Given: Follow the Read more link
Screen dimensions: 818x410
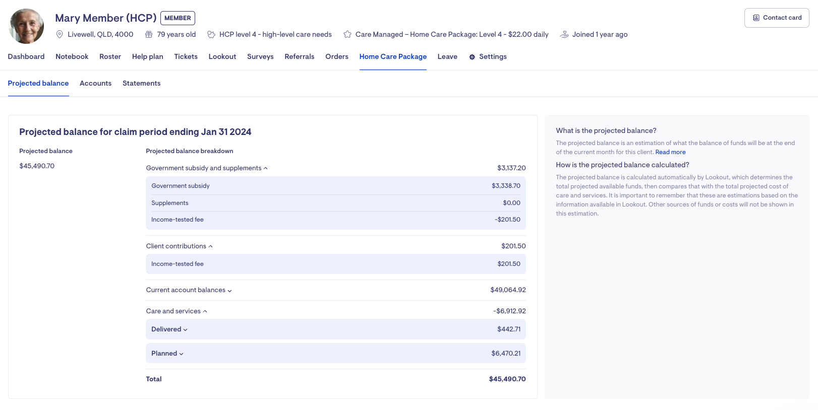Looking at the screenshot, I should tap(670, 152).
